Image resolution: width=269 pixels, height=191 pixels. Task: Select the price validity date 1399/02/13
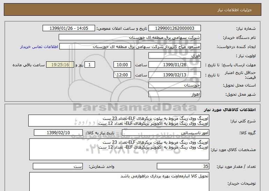pyautogui.click(x=175, y=75)
